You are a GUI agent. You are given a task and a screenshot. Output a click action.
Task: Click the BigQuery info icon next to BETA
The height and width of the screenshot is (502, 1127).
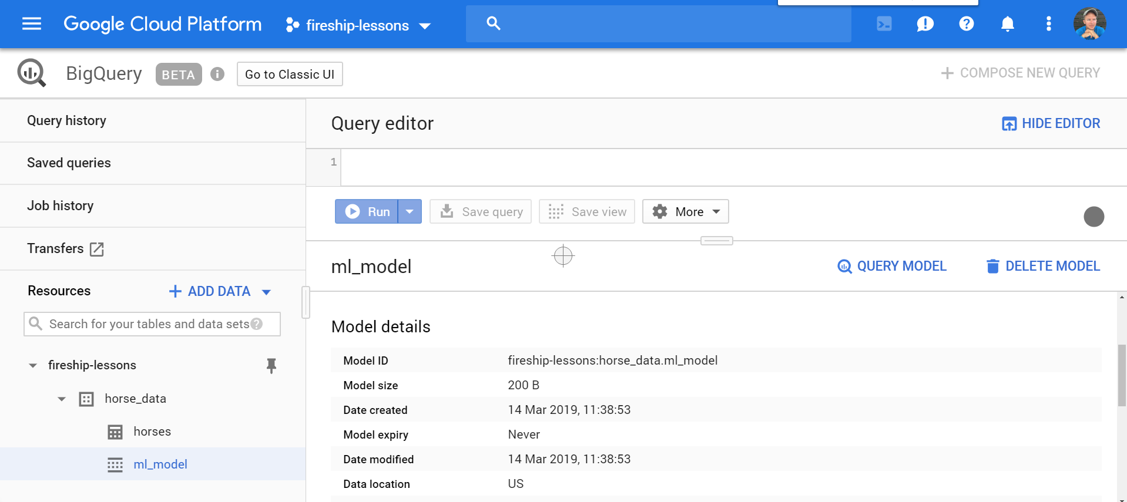(x=217, y=74)
